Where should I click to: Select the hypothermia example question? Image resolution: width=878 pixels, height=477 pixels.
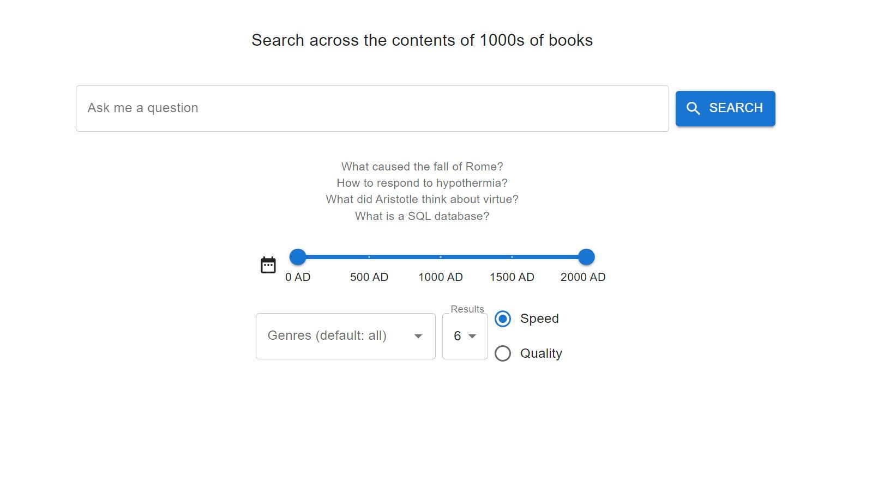(x=422, y=184)
